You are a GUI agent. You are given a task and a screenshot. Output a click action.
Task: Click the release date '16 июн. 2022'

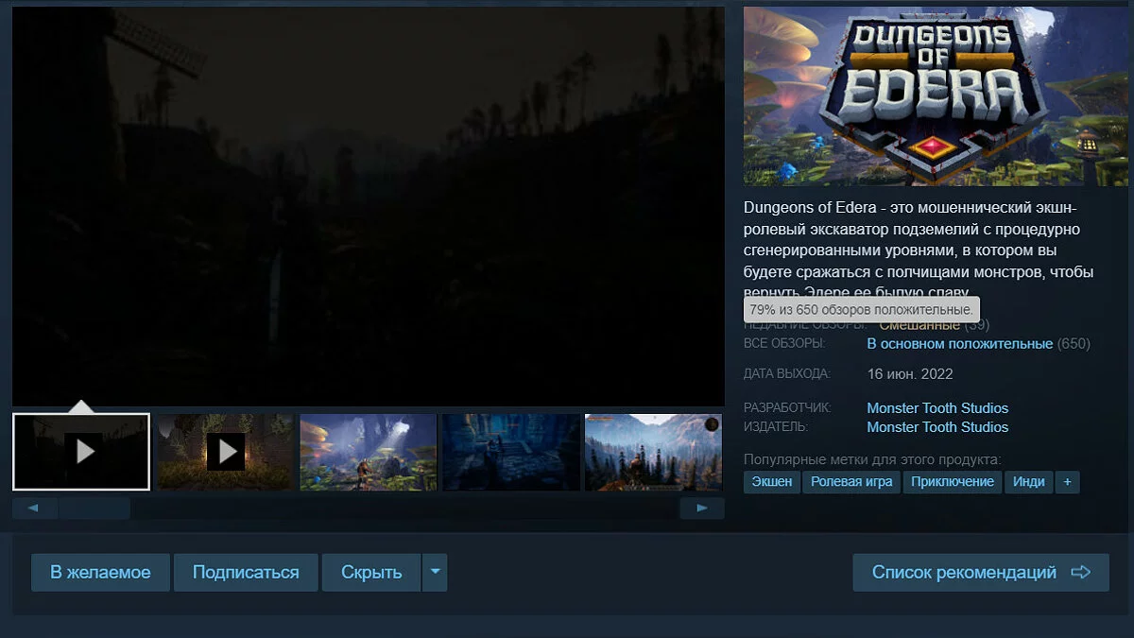pos(911,373)
